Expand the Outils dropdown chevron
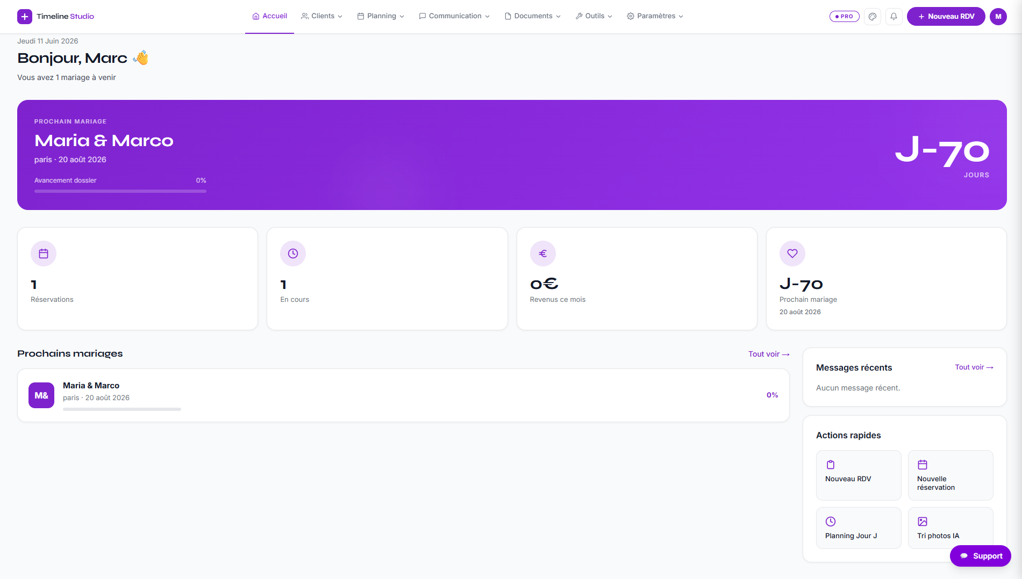Image resolution: width=1022 pixels, height=579 pixels. point(610,17)
